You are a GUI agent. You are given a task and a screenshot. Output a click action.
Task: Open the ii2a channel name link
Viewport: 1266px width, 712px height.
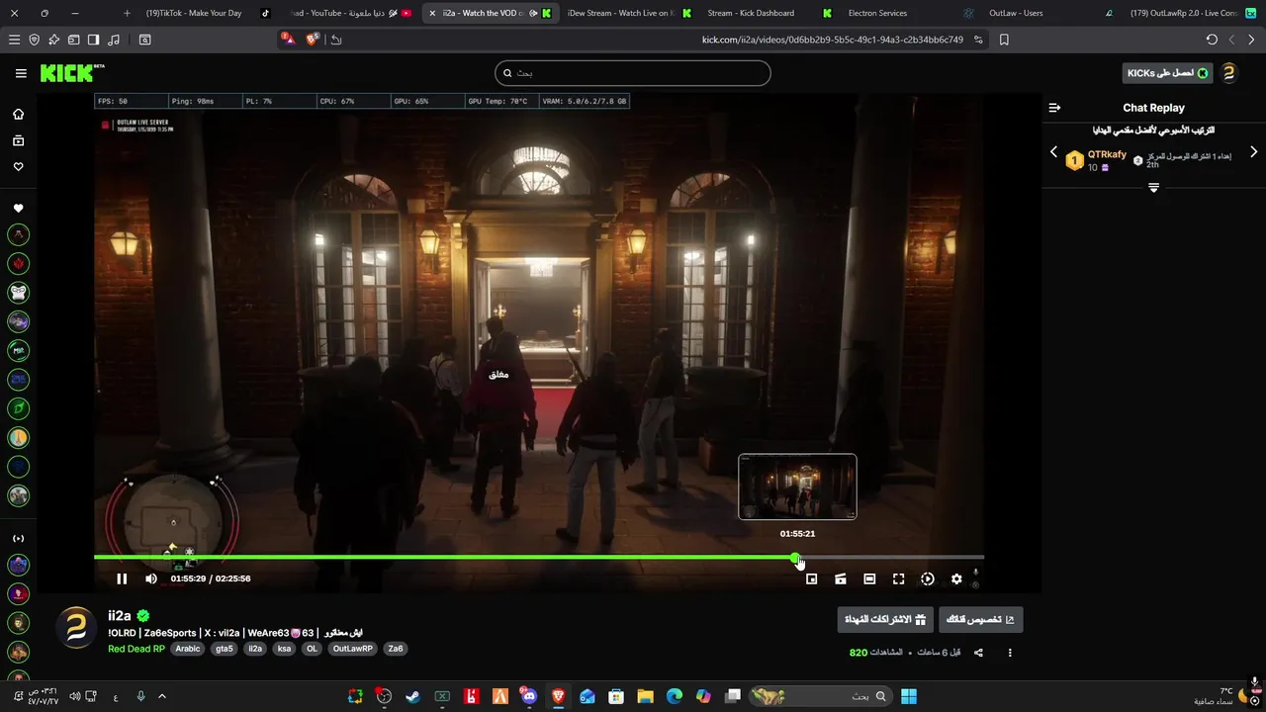click(120, 615)
